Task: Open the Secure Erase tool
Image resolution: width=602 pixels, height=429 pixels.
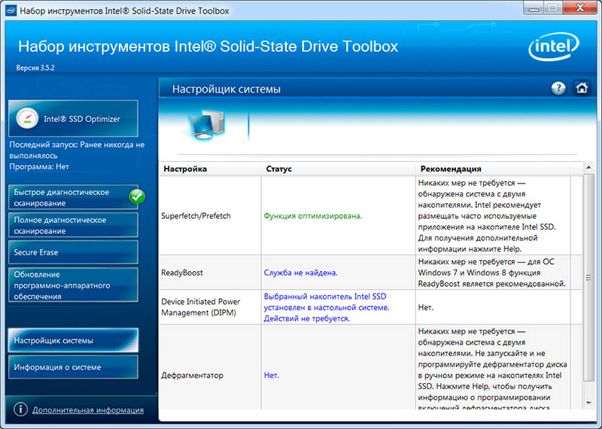Action: [x=73, y=252]
